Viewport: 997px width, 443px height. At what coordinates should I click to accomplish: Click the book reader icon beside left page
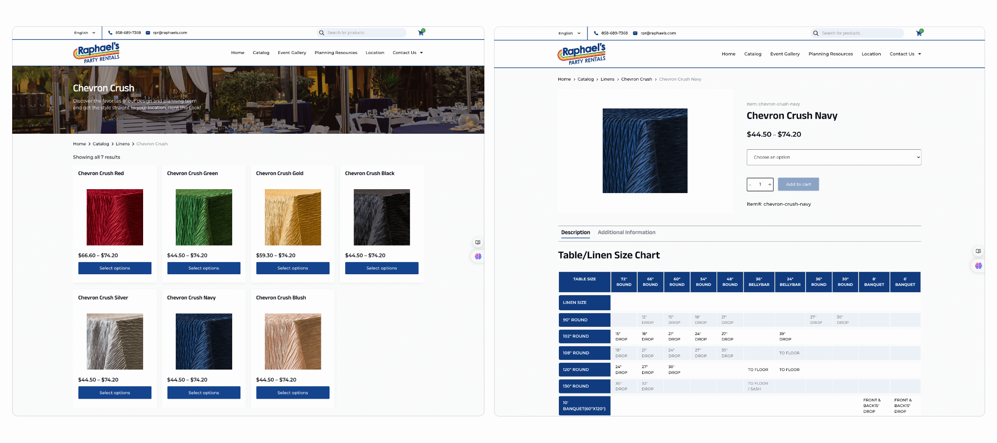[478, 242]
